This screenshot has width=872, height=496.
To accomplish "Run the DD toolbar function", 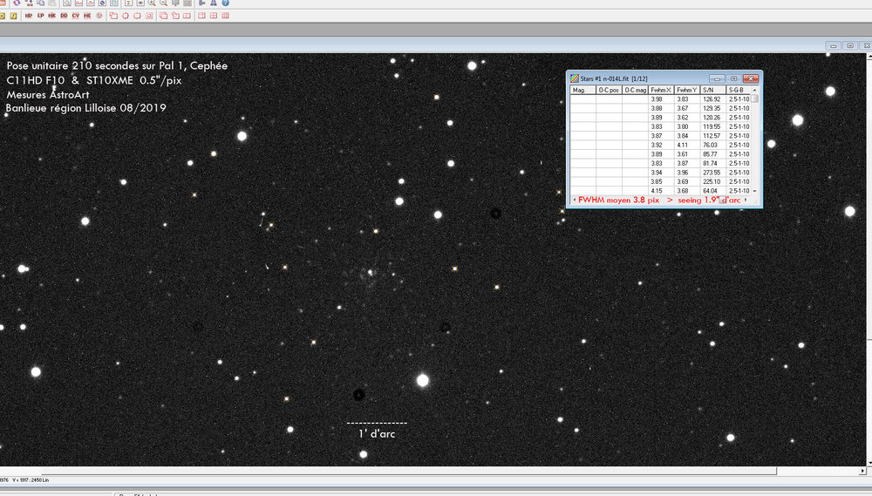I will pos(64,16).
